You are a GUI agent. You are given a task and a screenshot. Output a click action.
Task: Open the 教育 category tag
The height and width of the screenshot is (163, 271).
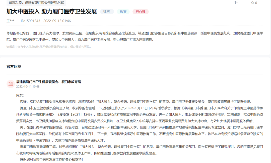pyautogui.click(x=123, y=11)
